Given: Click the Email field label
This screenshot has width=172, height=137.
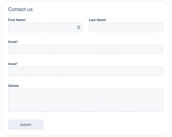Looking at the screenshot, I should [x=13, y=42].
